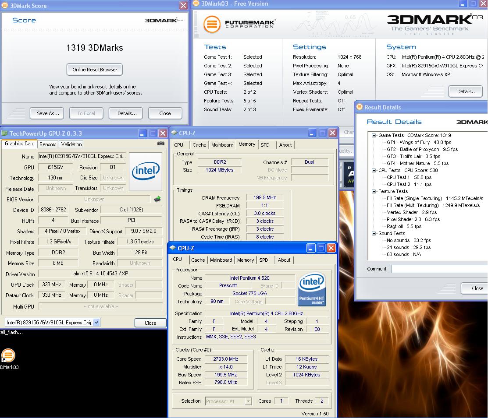Collapse the CPU Tests tree node
This screenshot has width=488, height=418.
[x=374, y=170]
